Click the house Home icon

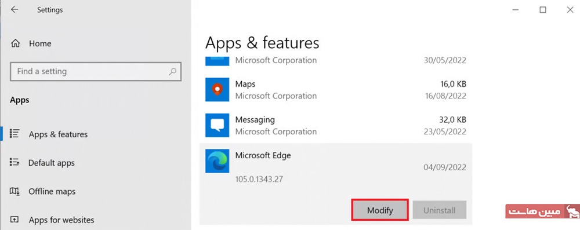[16, 43]
